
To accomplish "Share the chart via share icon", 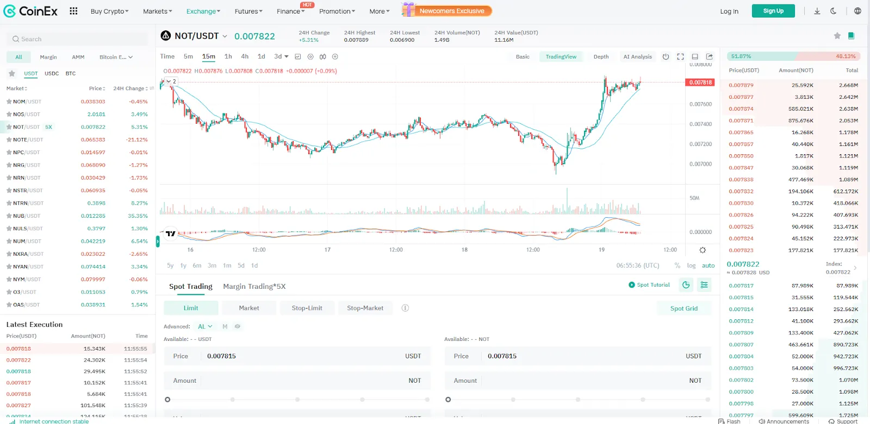I will [x=710, y=56].
